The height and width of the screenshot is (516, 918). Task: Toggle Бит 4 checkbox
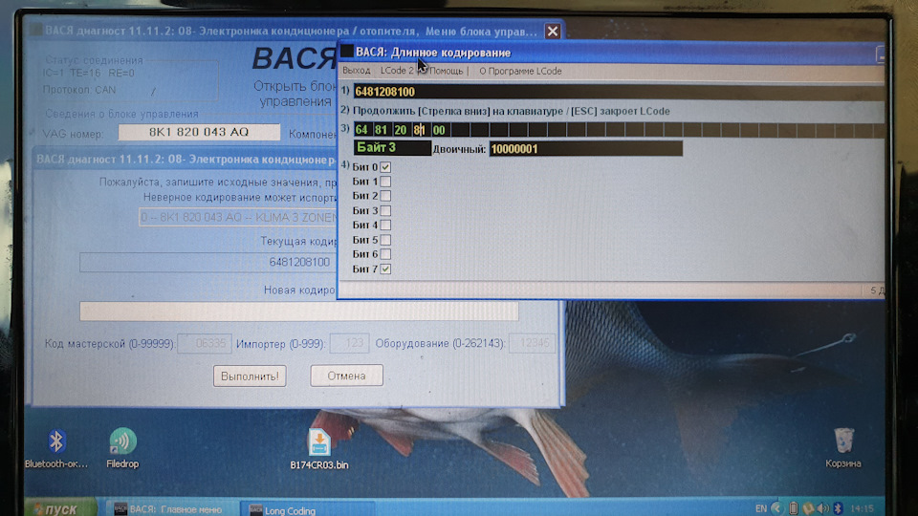[x=385, y=226]
